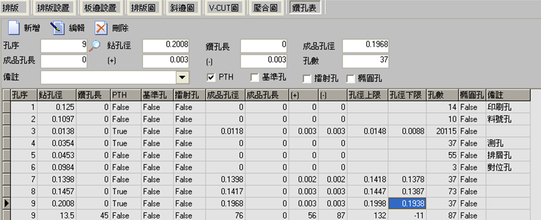Screen dimensions: 541x220
Task: Click the (+) tolerance input field
Action: pyautogui.click(x=166, y=61)
